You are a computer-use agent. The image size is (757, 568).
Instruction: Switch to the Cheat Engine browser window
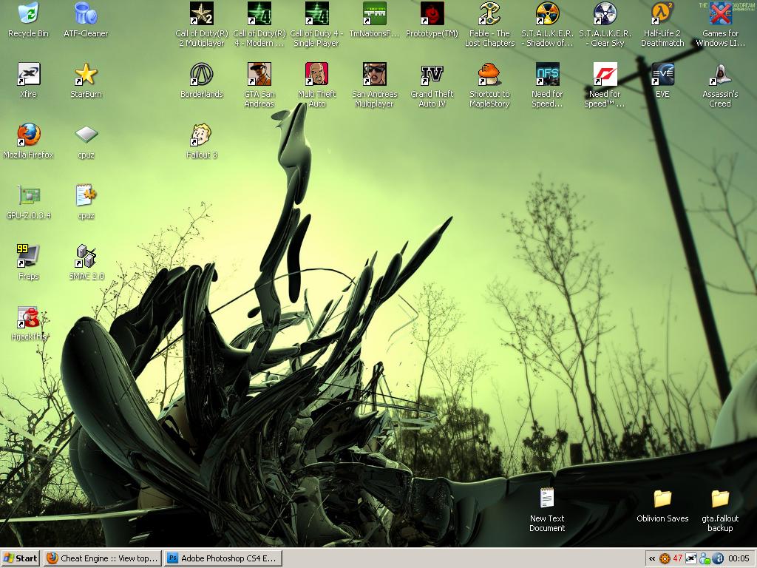(x=103, y=558)
